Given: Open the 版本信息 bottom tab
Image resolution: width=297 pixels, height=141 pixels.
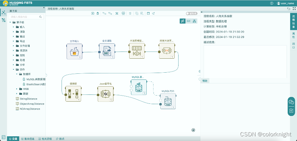Looking at the screenshot, I should click(x=28, y=139).
